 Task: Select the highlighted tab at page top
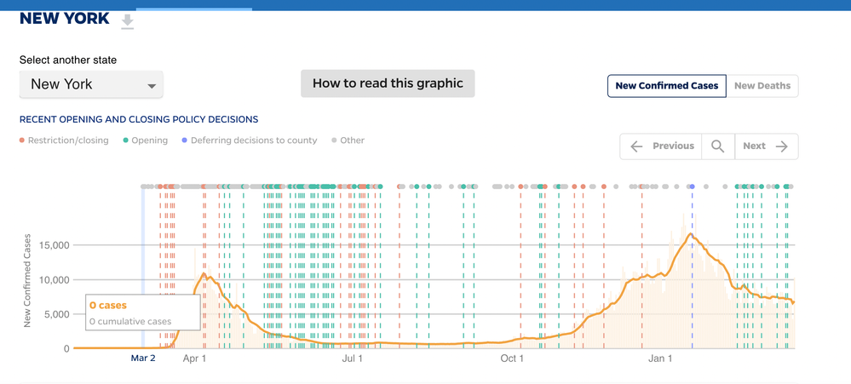coord(194,9)
